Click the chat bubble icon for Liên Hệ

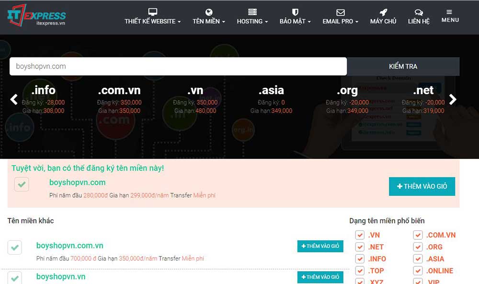[419, 12]
